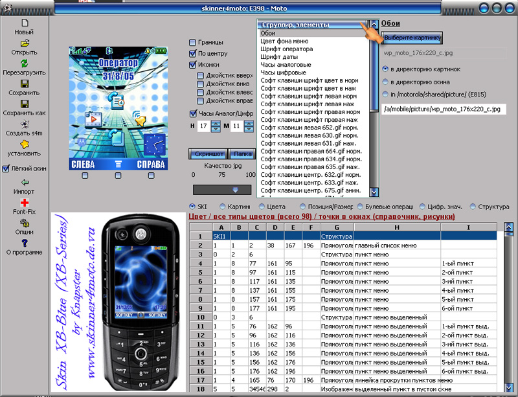Click the Сгруппир. элементы list header
This screenshot has height=397, width=518.
(x=313, y=25)
